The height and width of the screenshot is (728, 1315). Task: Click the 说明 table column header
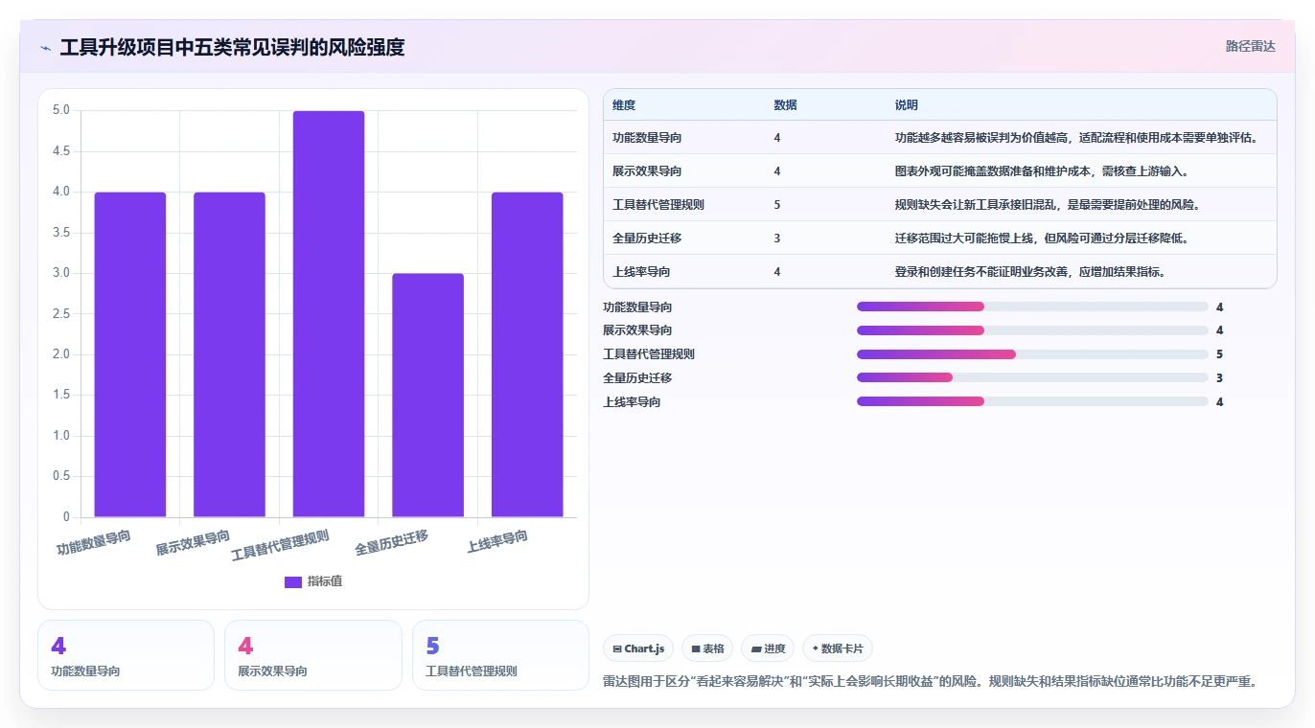906,105
